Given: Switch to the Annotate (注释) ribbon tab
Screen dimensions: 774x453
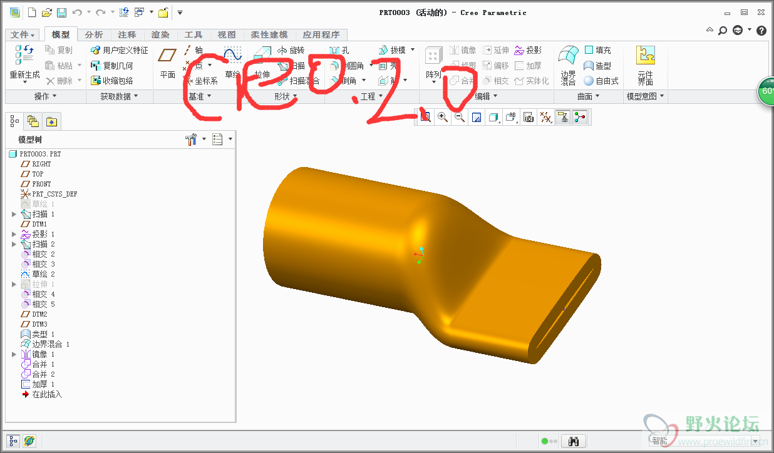Looking at the screenshot, I should (x=127, y=35).
